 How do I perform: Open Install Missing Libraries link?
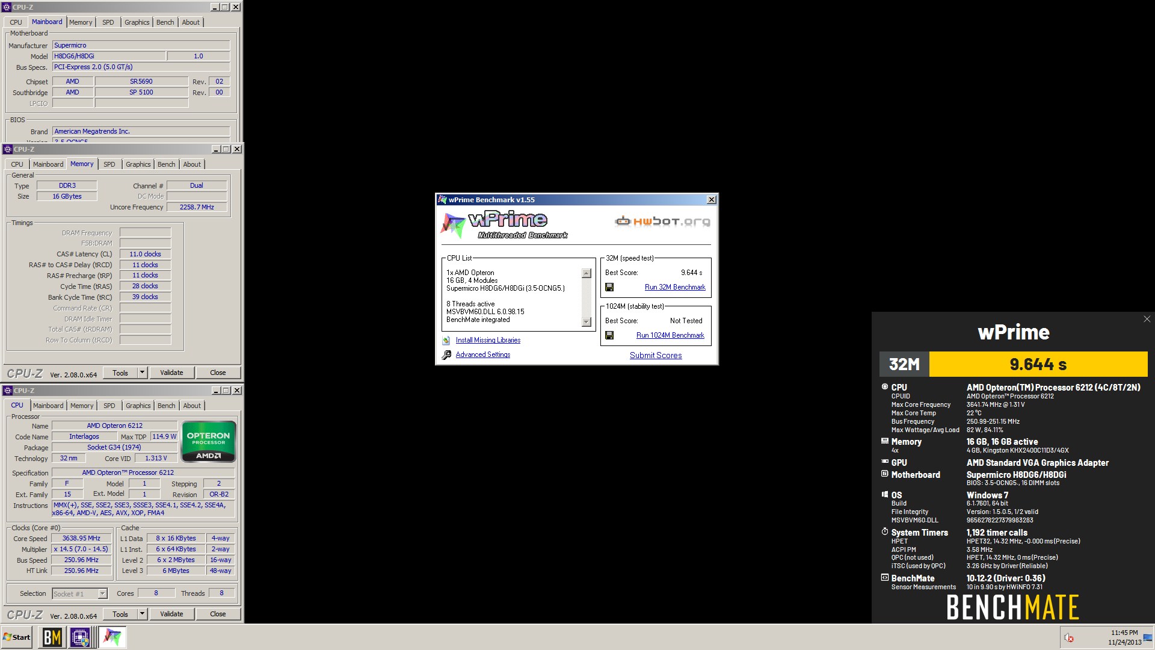(x=488, y=340)
